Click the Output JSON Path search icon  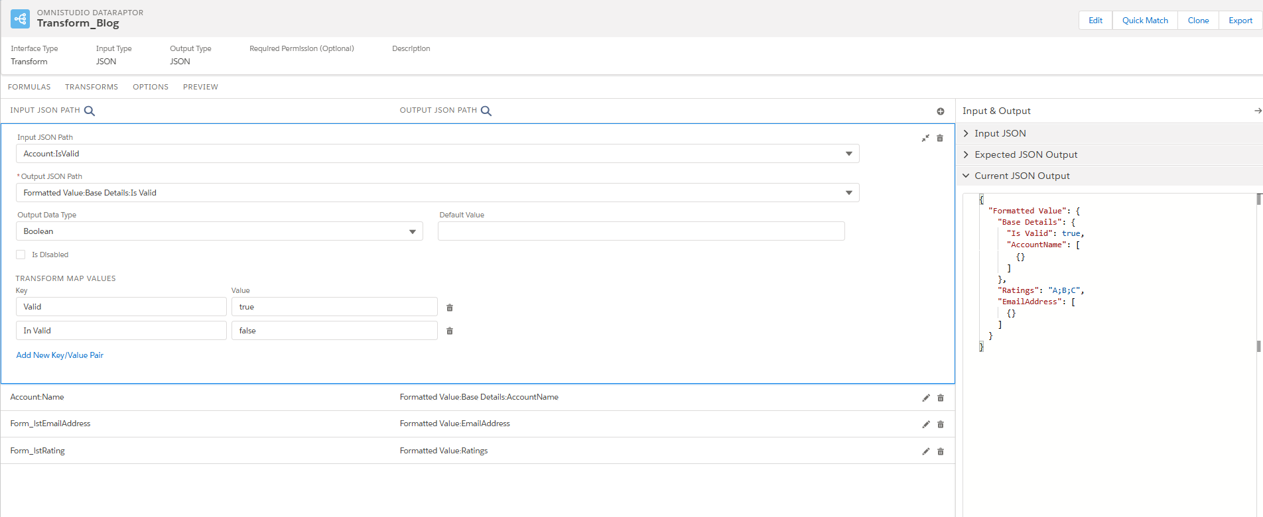tap(486, 111)
